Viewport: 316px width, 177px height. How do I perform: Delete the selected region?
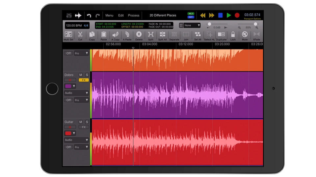[139, 36]
